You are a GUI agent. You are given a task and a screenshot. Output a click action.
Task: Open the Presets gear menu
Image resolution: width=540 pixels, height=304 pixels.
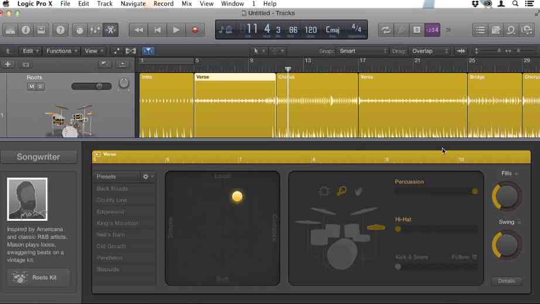(148, 176)
